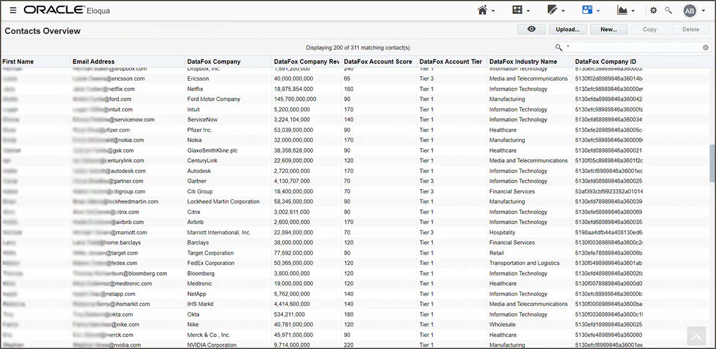Open the Orchestration campaigns icon
716x349 pixels.
point(517,10)
